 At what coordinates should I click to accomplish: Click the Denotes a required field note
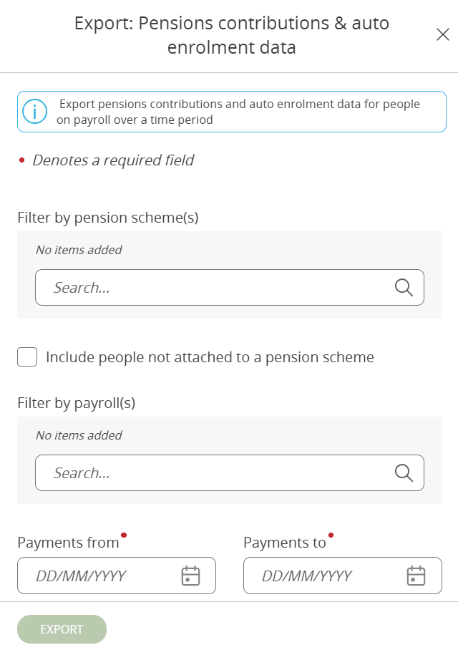click(x=112, y=160)
